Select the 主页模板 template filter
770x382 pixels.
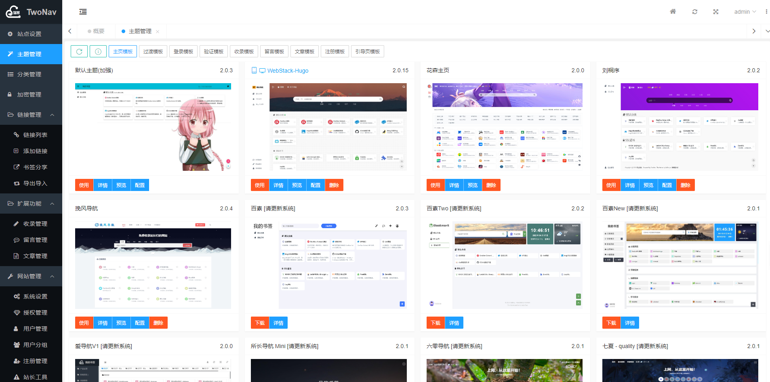coord(123,51)
